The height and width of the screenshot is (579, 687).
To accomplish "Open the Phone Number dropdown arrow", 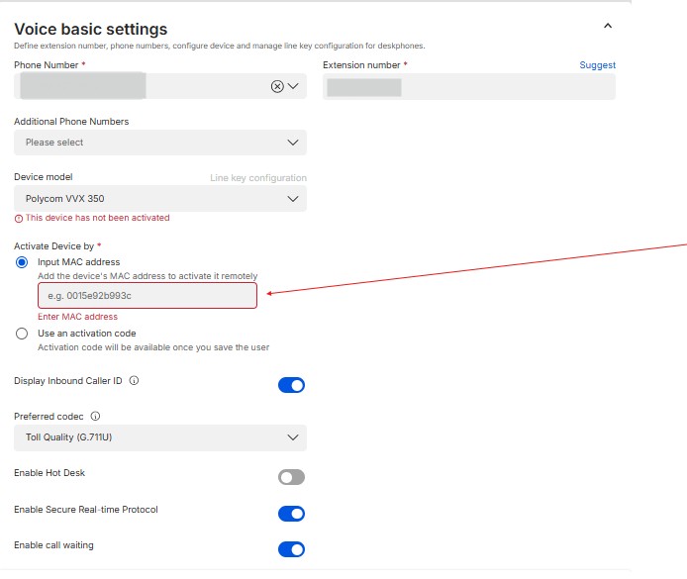I will coord(293,86).
